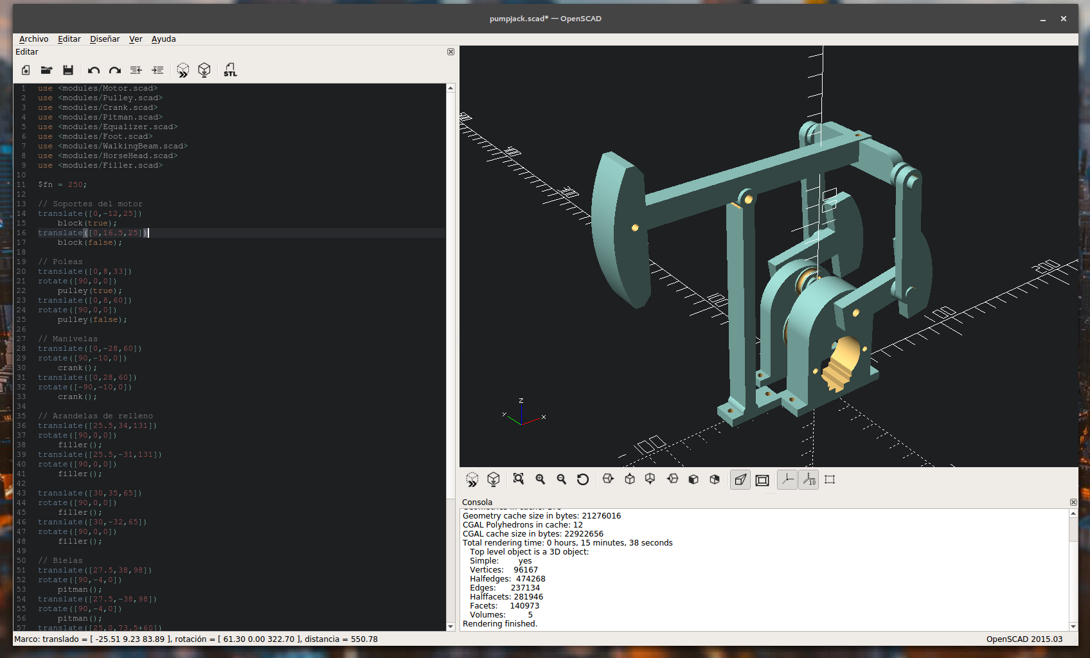Click 'use <modules/Motor.scad>' line
Screen dimensions: 1090x658
click(x=98, y=88)
